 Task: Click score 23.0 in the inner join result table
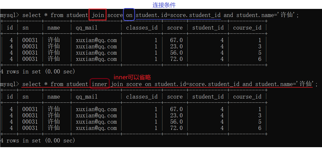pyautogui.click(x=176, y=115)
